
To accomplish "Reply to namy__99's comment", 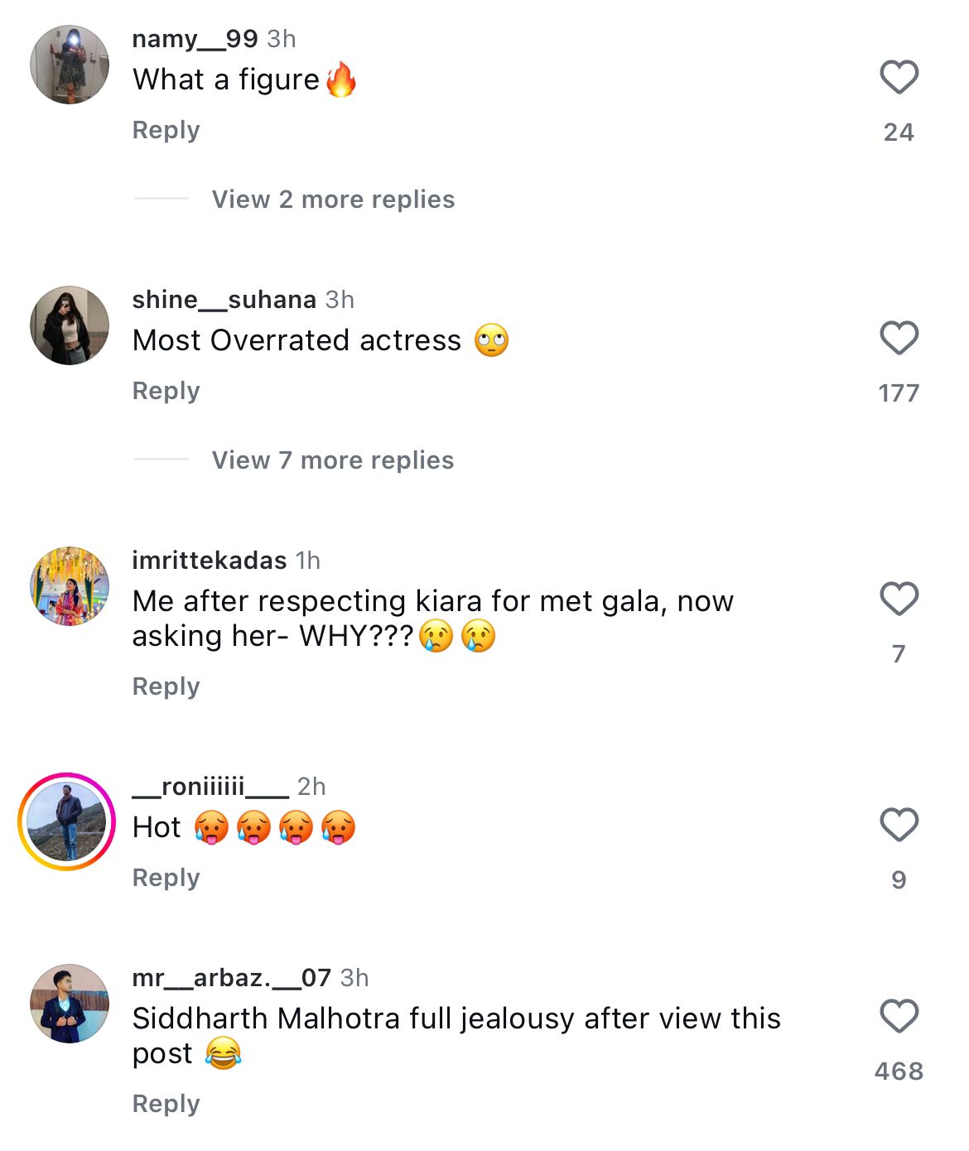I will coord(166,130).
